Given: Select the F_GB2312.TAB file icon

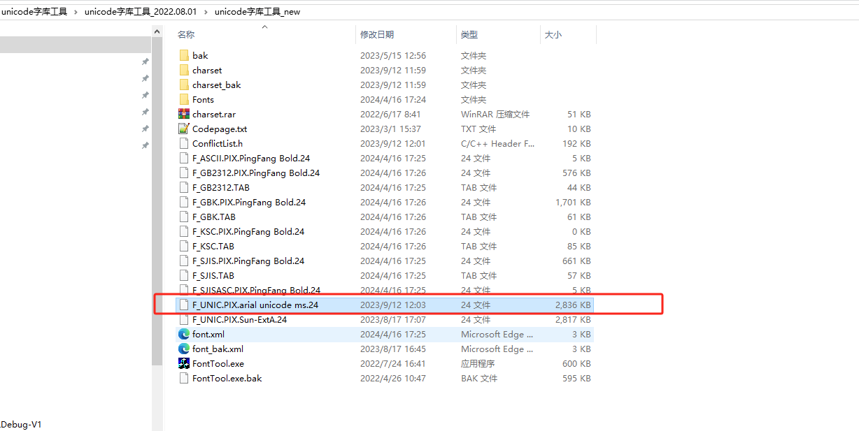Looking at the screenshot, I should pos(184,187).
